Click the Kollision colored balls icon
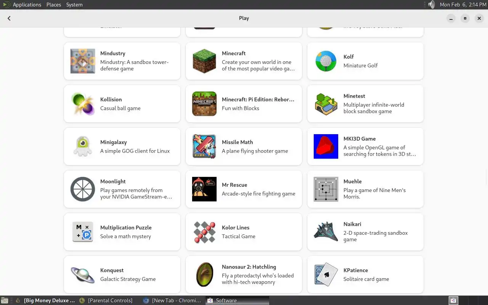This screenshot has height=305, width=488. click(x=83, y=104)
